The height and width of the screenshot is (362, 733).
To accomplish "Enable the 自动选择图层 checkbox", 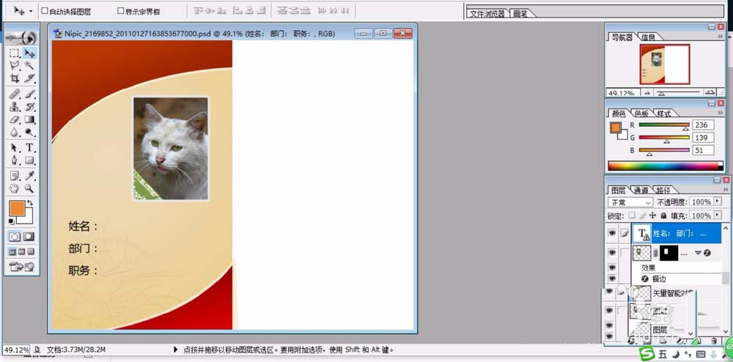I will coord(45,11).
